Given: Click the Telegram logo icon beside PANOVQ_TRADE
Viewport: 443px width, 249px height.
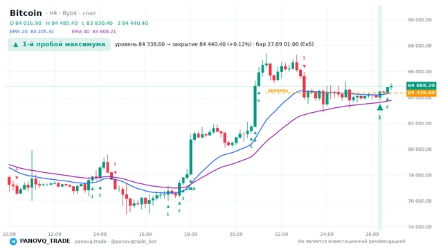Looking at the screenshot, I should point(13,241).
